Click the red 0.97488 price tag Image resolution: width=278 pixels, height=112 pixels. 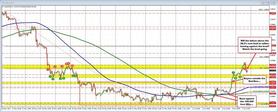pos(273,67)
